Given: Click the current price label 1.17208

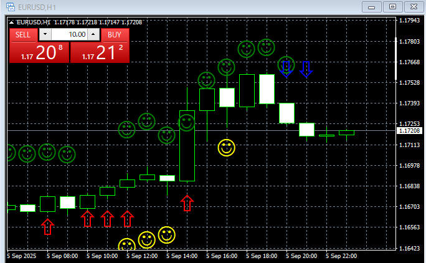Looking at the screenshot, I should [x=410, y=131].
